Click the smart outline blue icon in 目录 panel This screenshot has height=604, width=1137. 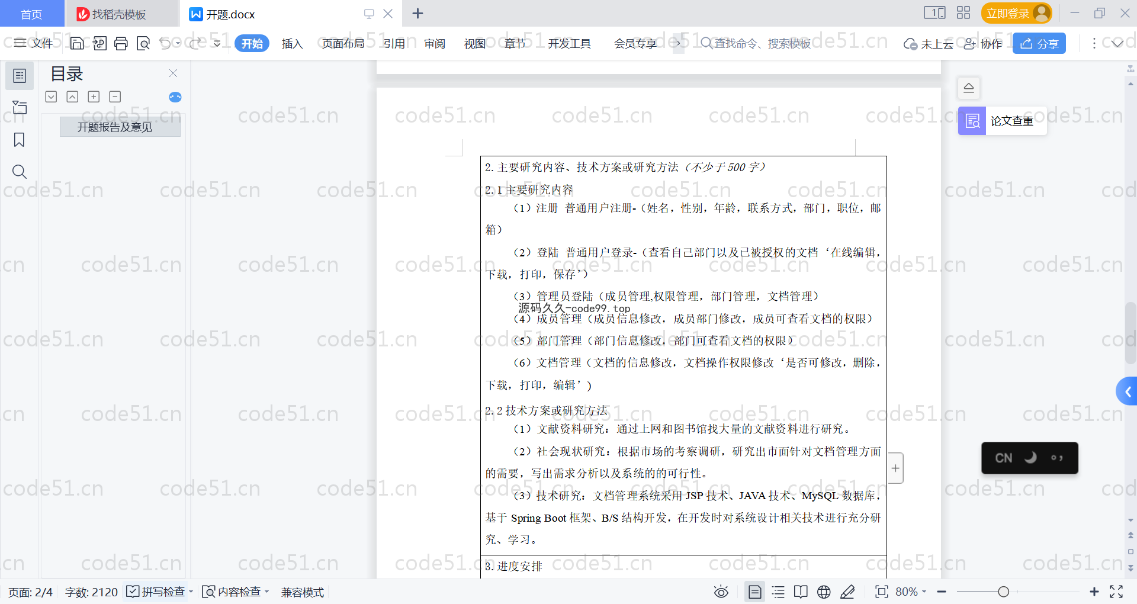coord(175,97)
